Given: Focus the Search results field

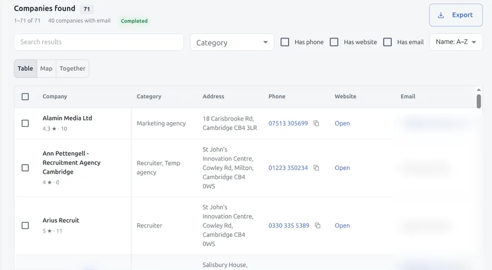Looking at the screenshot, I should 99,42.
